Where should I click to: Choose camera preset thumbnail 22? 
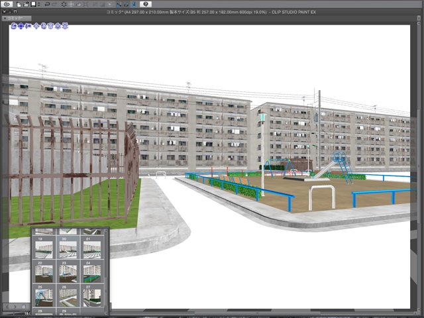tap(44, 274)
